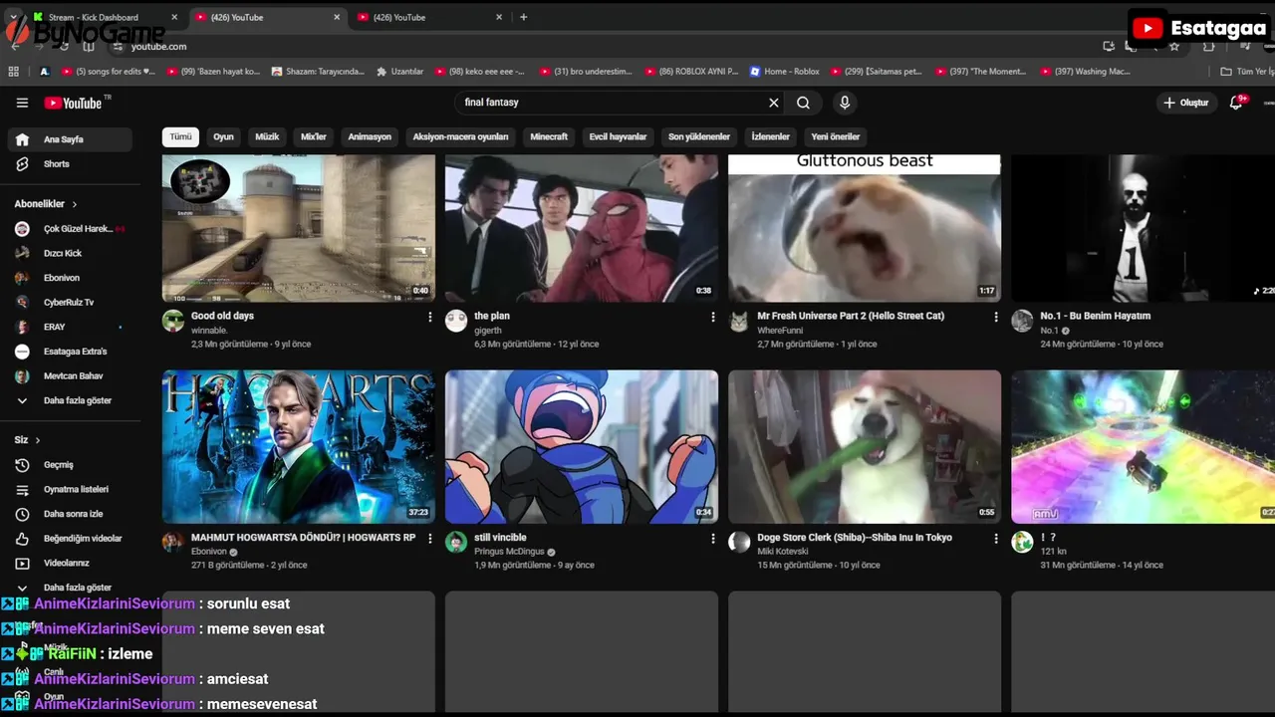
Task: Click the No.1 channel avatar
Action: 1022,321
